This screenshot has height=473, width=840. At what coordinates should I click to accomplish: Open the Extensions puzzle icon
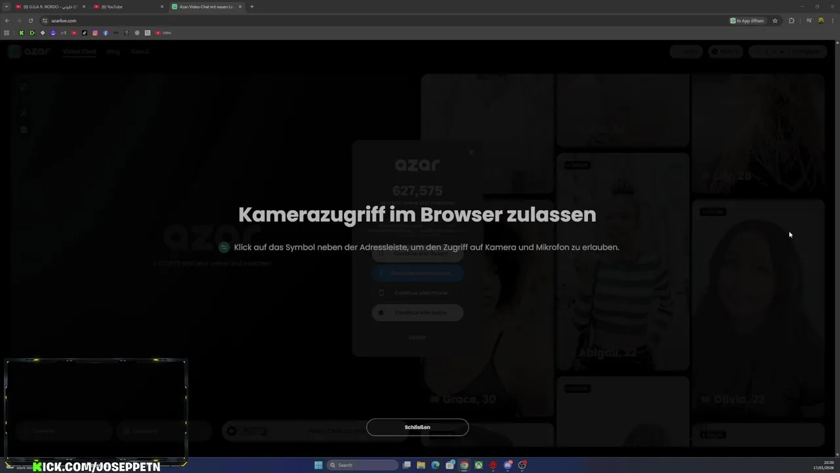(791, 20)
